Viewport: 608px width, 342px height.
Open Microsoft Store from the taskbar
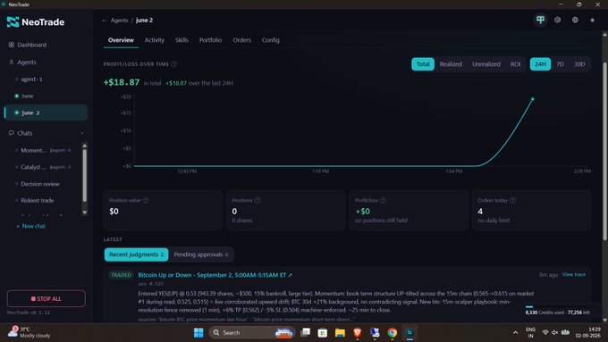[322, 333]
